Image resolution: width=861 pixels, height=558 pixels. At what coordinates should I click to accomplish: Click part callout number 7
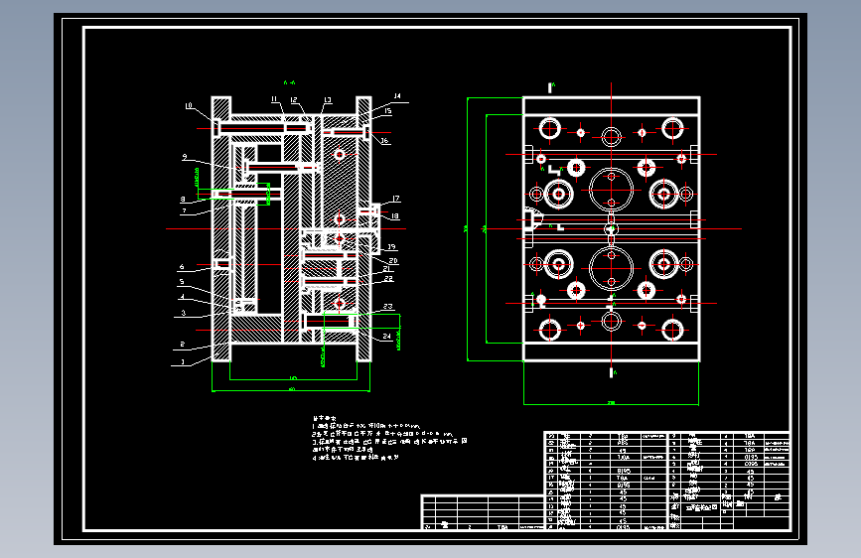pyautogui.click(x=184, y=210)
